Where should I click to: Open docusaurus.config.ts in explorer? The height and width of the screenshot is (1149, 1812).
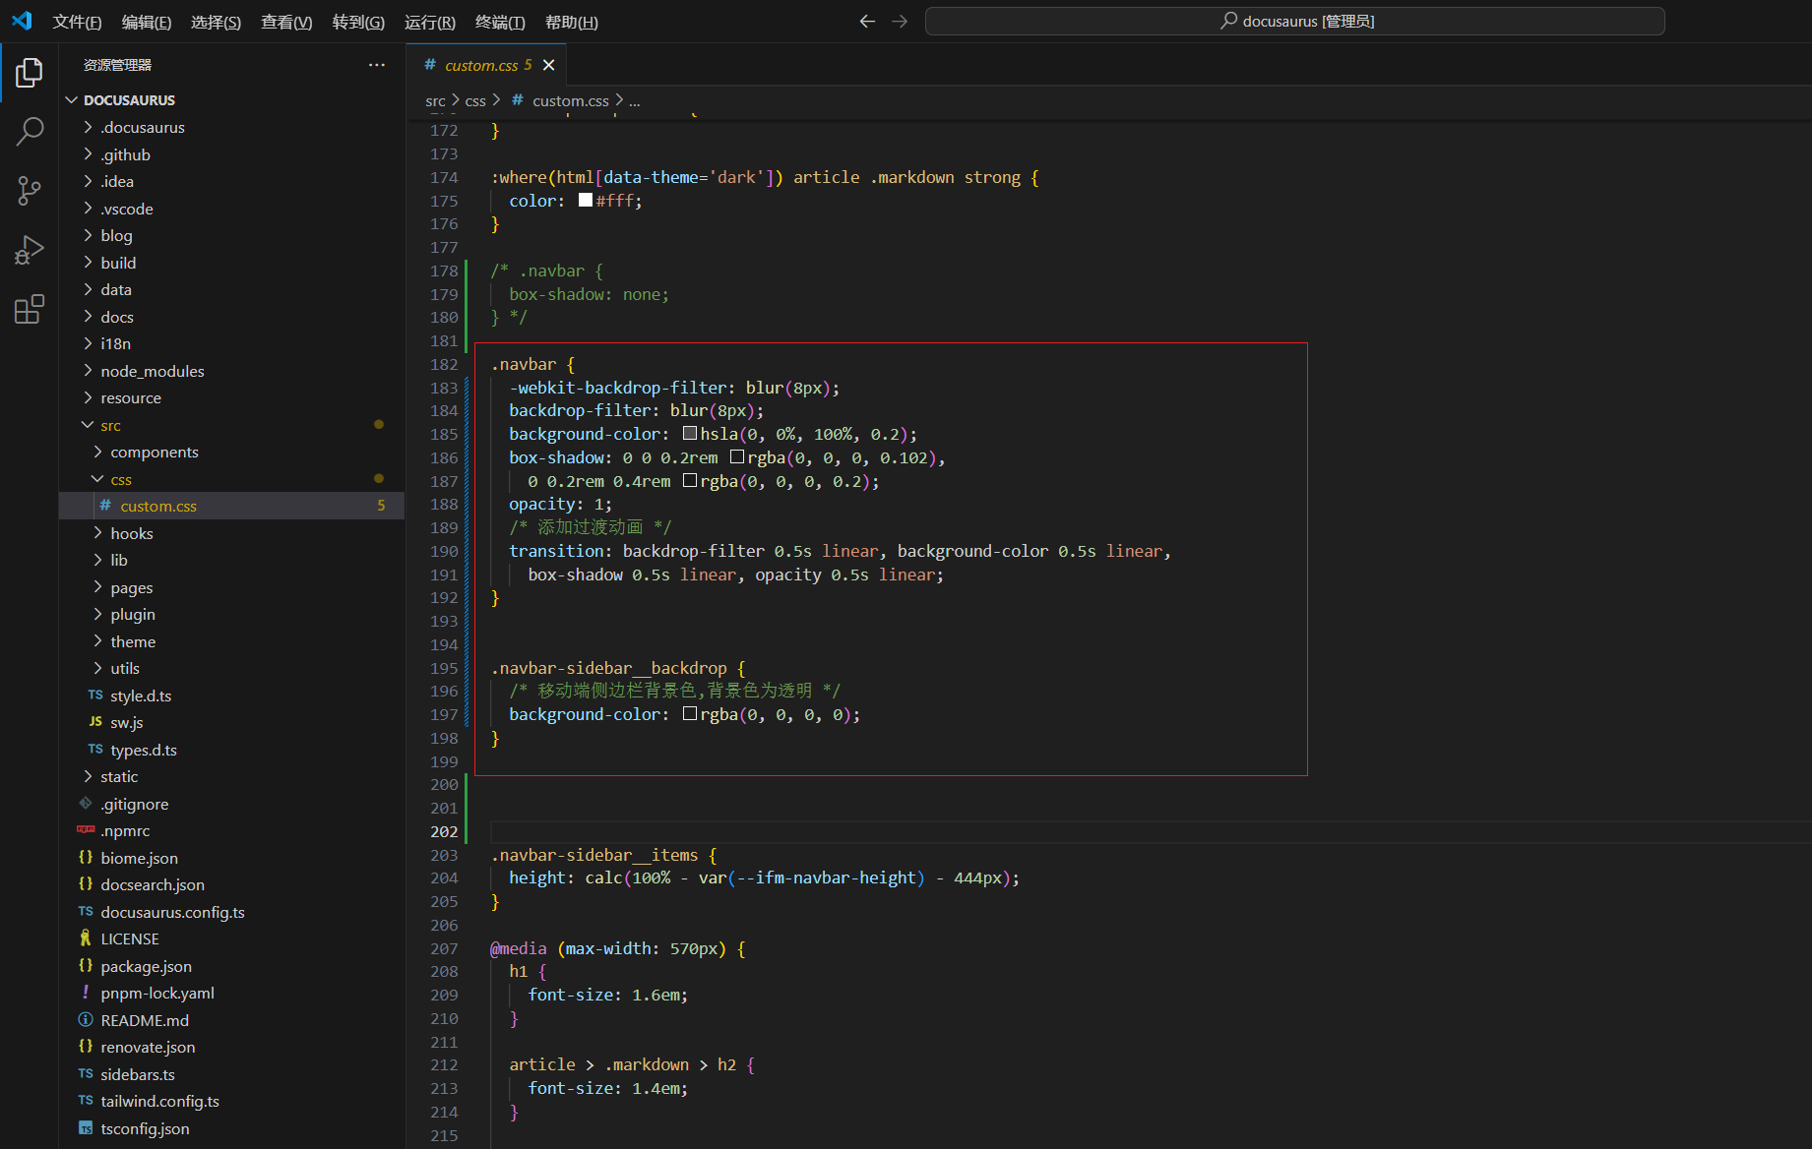click(x=172, y=912)
